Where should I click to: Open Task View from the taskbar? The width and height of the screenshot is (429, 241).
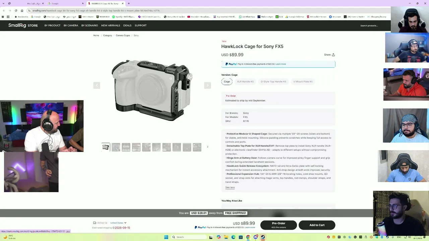pos(211,237)
